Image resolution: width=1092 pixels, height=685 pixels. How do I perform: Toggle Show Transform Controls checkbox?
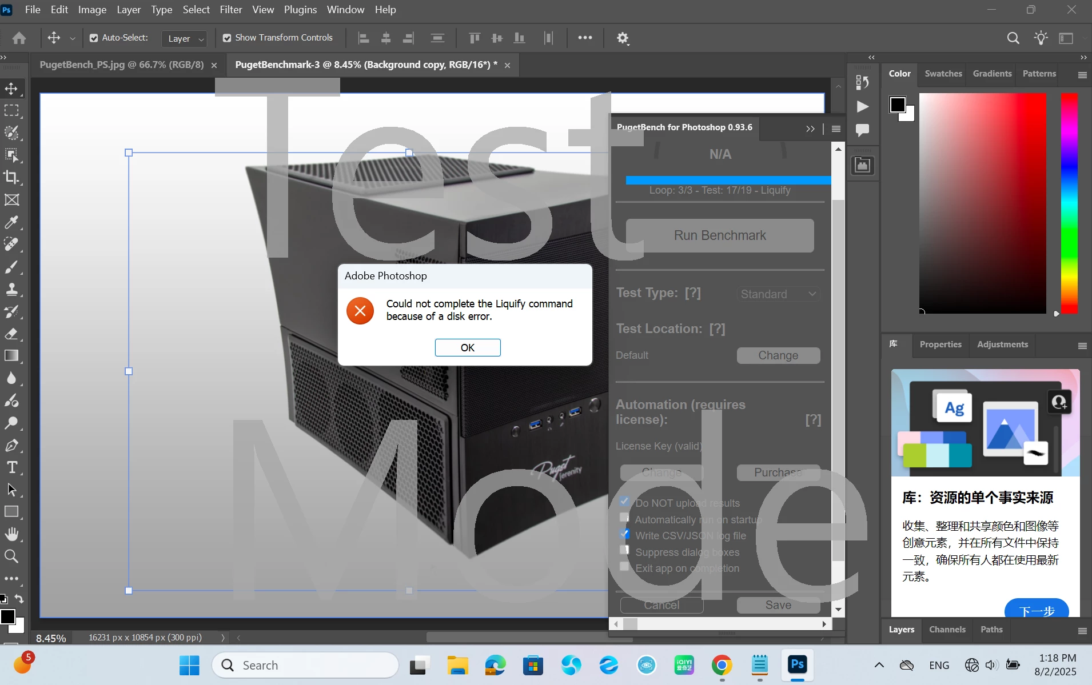pyautogui.click(x=227, y=38)
